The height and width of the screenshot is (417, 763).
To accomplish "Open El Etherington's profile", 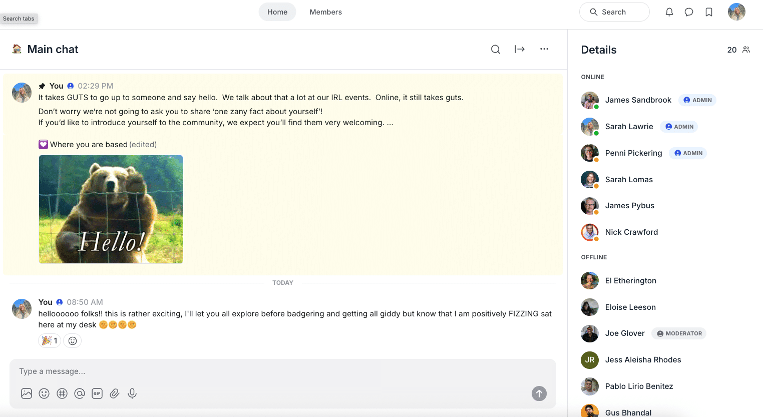I will click(x=630, y=281).
